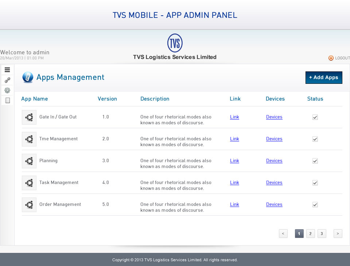Click the TVS MOBILE - APP ADMIN PANEL title

click(x=175, y=15)
